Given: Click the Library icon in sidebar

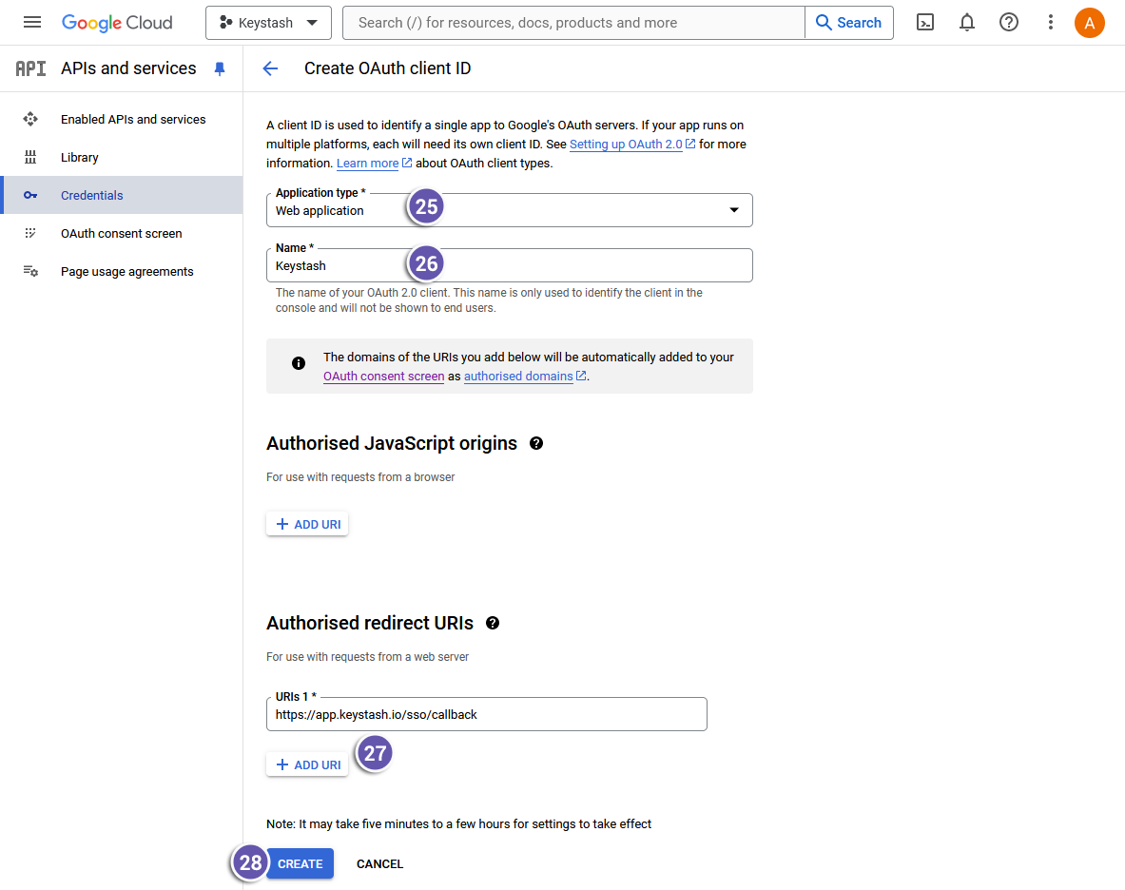Looking at the screenshot, I should click(x=30, y=157).
